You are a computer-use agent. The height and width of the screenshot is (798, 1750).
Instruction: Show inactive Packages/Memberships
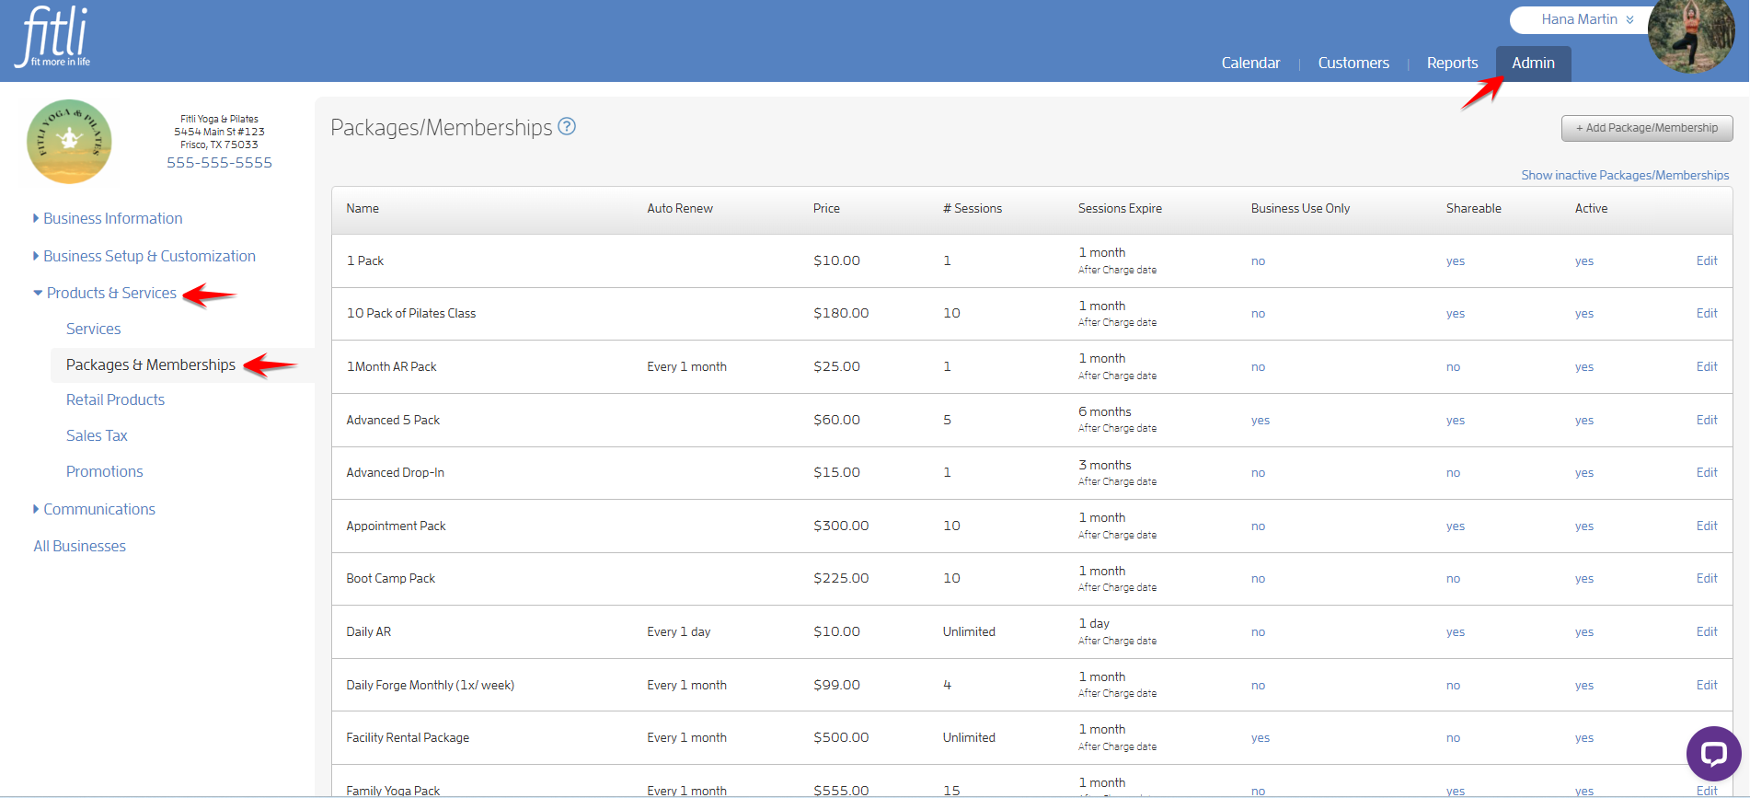click(x=1625, y=175)
